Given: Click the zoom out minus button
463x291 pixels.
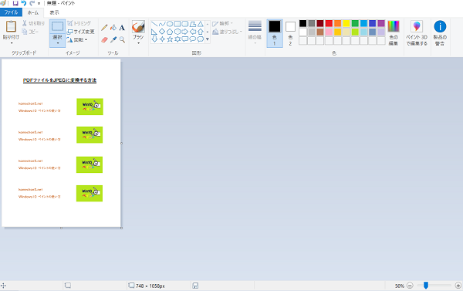Looking at the screenshot, I should point(410,286).
